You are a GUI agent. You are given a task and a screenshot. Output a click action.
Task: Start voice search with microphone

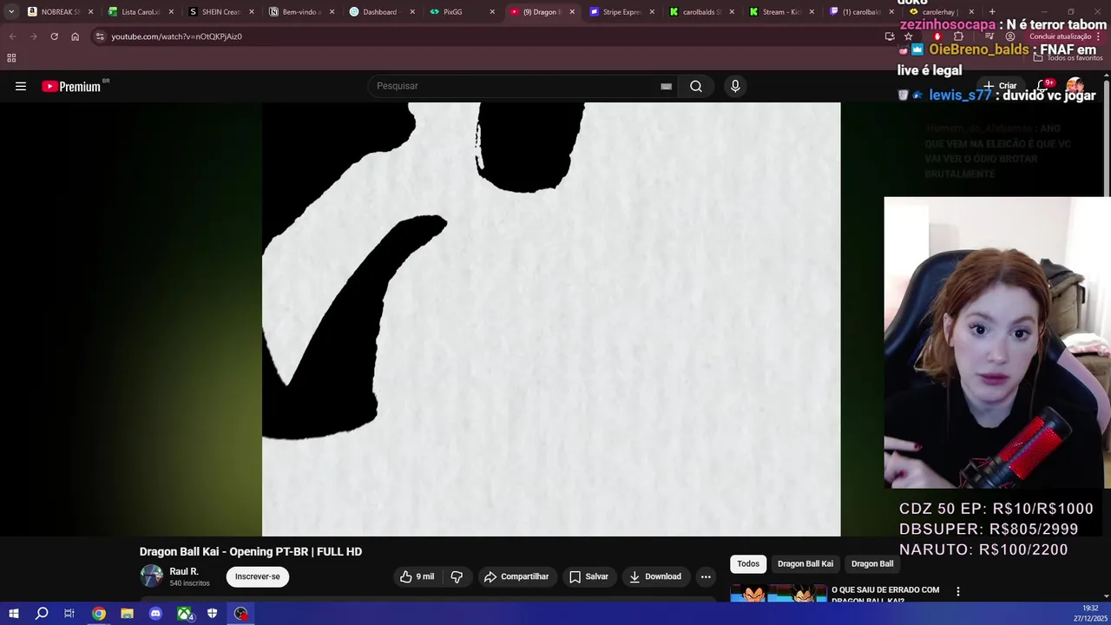tap(735, 86)
